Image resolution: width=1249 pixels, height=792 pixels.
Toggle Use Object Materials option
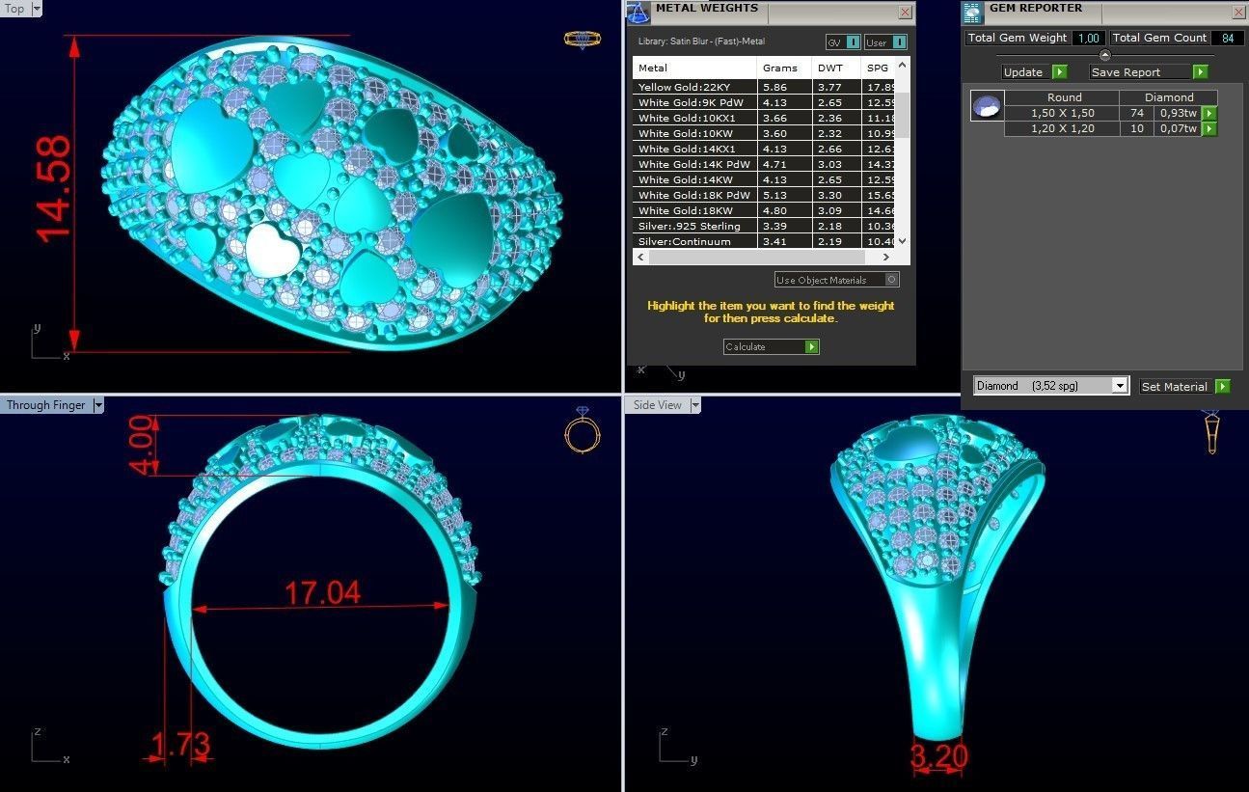(x=837, y=280)
